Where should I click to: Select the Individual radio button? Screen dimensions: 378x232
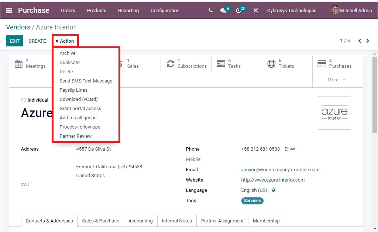click(23, 100)
